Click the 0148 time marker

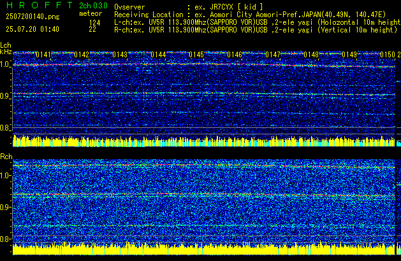(311, 55)
